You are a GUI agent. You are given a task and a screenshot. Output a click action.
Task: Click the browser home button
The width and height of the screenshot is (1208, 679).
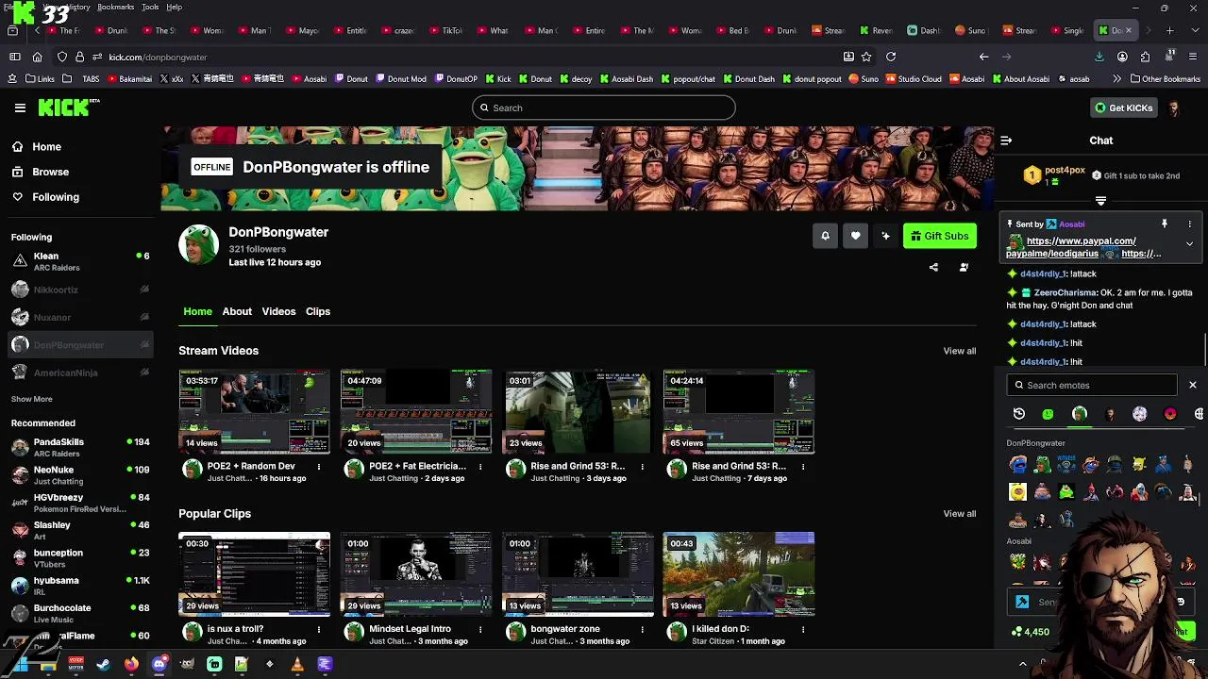pos(37,57)
